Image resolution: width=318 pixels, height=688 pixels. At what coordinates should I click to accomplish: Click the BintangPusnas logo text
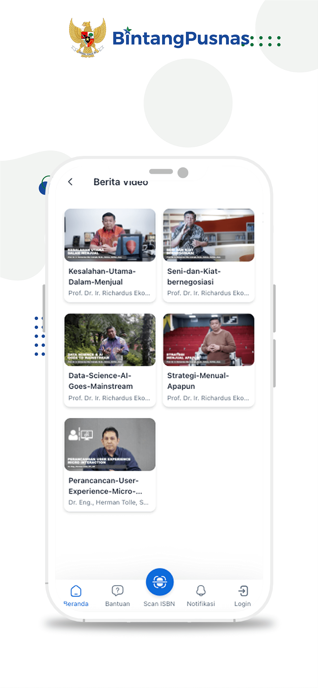[x=181, y=38]
